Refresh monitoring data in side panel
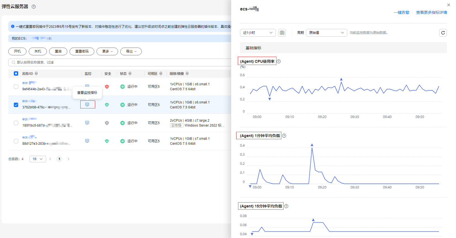456x238 pixels. [x=443, y=33]
